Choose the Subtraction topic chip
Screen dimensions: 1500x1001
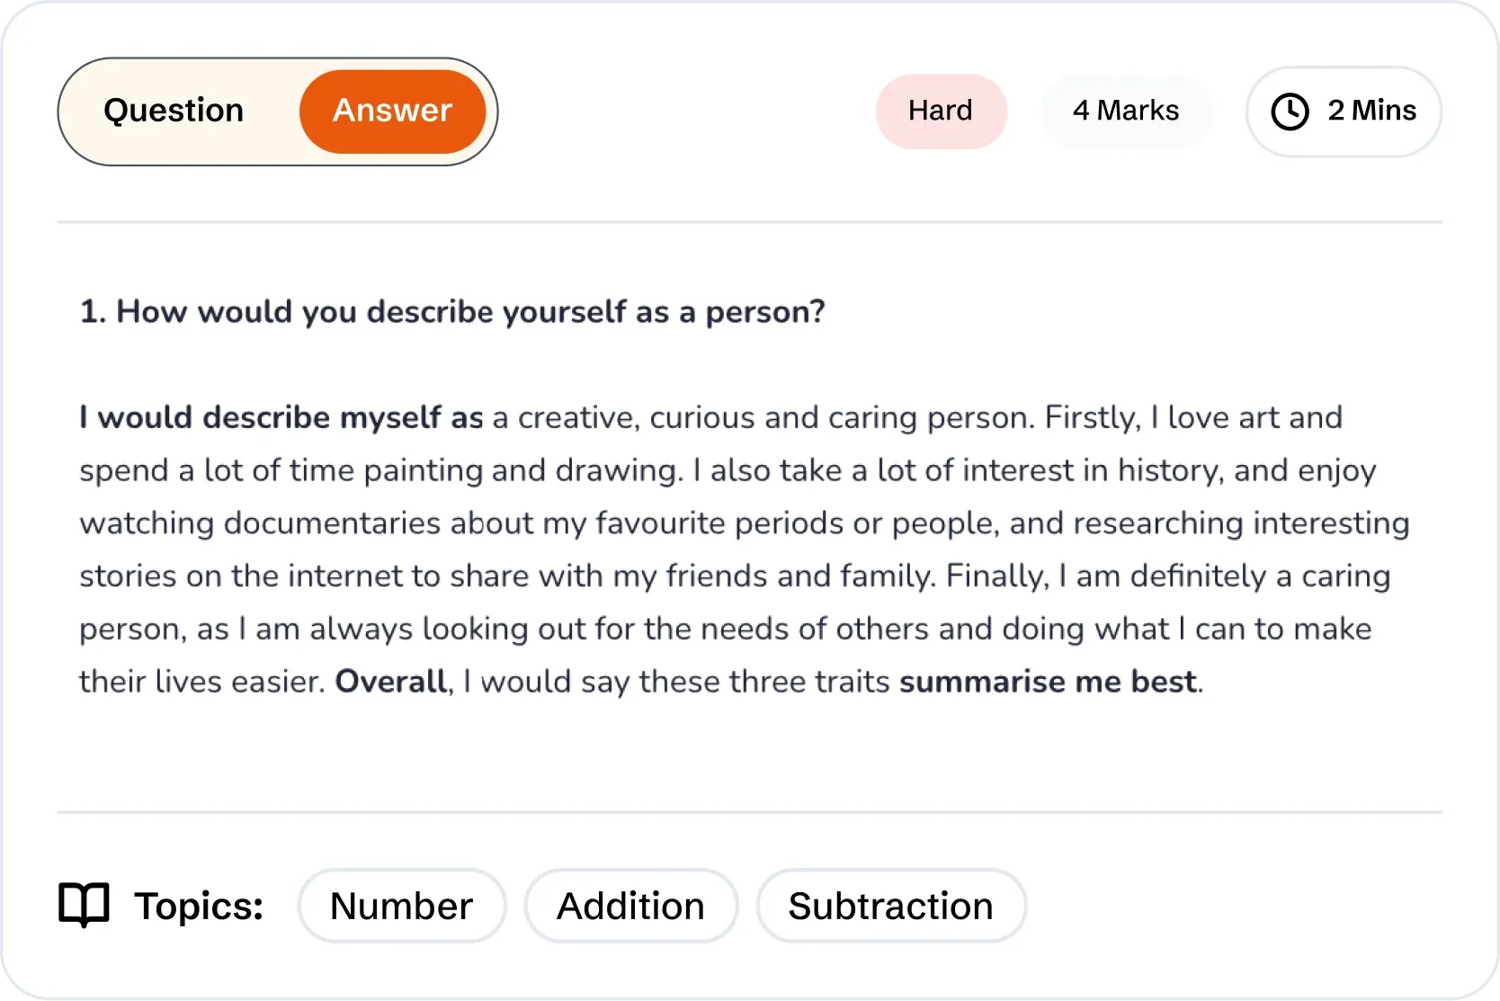click(x=890, y=906)
